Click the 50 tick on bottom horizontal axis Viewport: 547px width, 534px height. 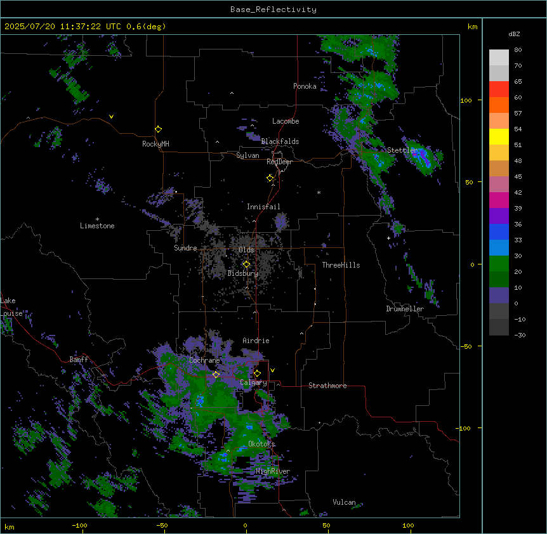[x=326, y=526]
